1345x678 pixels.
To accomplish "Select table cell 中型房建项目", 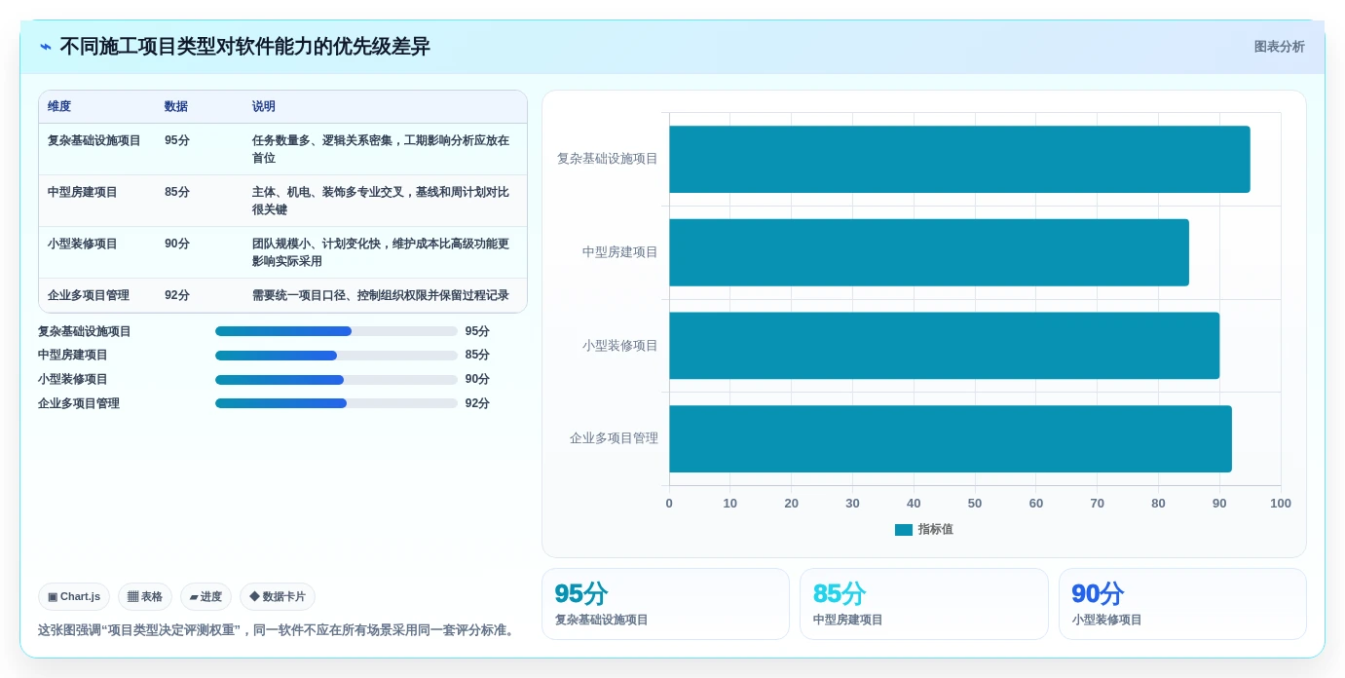I will tap(83, 192).
